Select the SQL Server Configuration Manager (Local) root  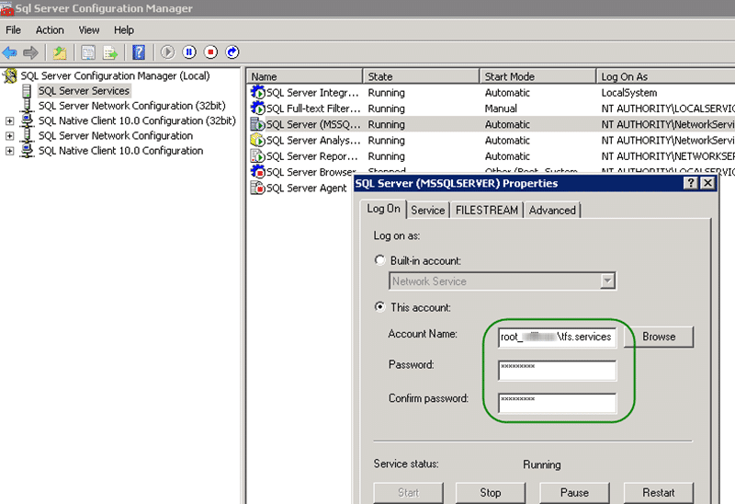pos(116,75)
